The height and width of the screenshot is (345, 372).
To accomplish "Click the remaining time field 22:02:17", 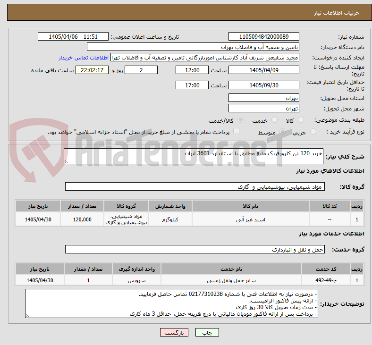I will click(x=92, y=70).
